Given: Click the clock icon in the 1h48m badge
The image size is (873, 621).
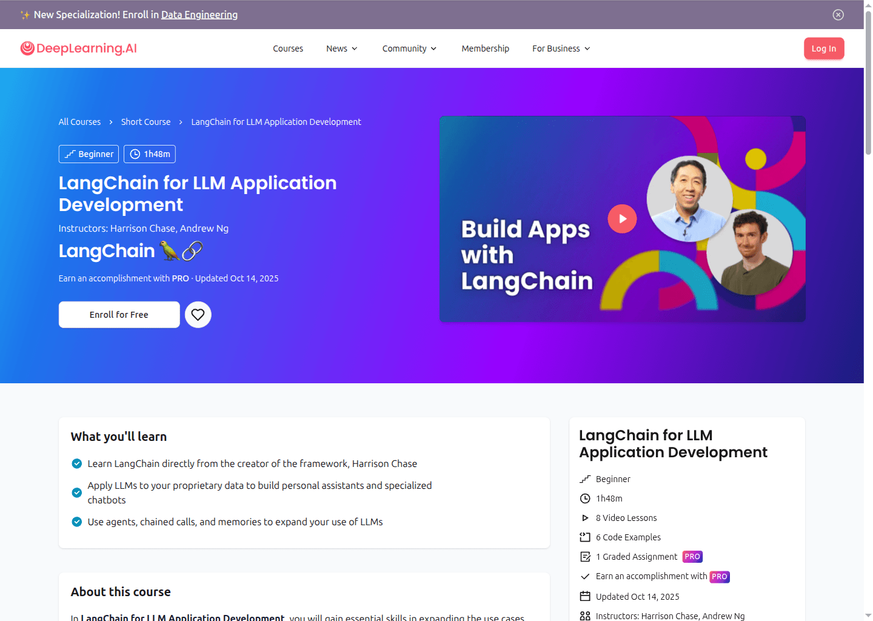Looking at the screenshot, I should (x=135, y=154).
